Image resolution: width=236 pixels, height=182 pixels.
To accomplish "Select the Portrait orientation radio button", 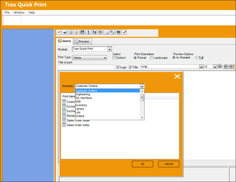I will [x=135, y=58].
